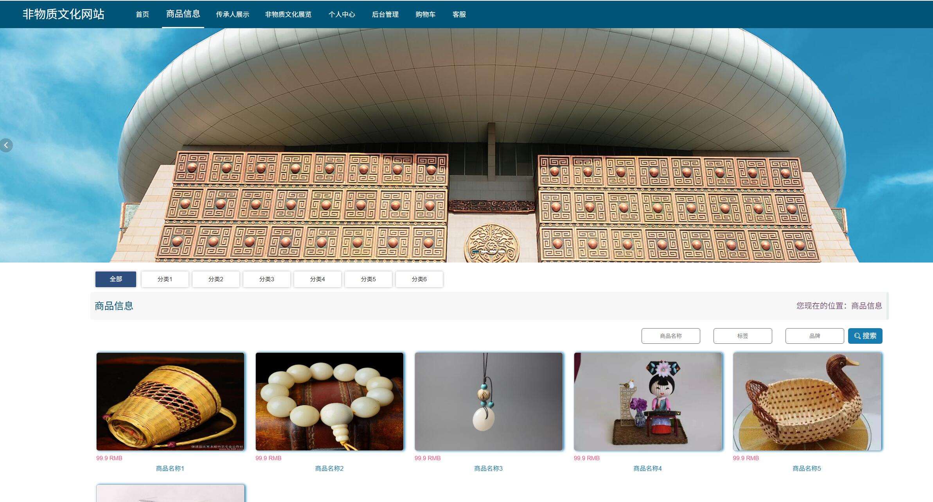Screen dimensions: 933x502
Task: Open the duck-shaped basket product image
Action: [807, 401]
